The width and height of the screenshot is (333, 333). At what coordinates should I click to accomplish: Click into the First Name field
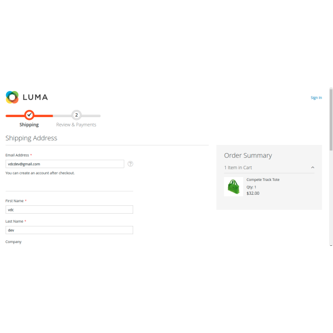[x=69, y=210]
